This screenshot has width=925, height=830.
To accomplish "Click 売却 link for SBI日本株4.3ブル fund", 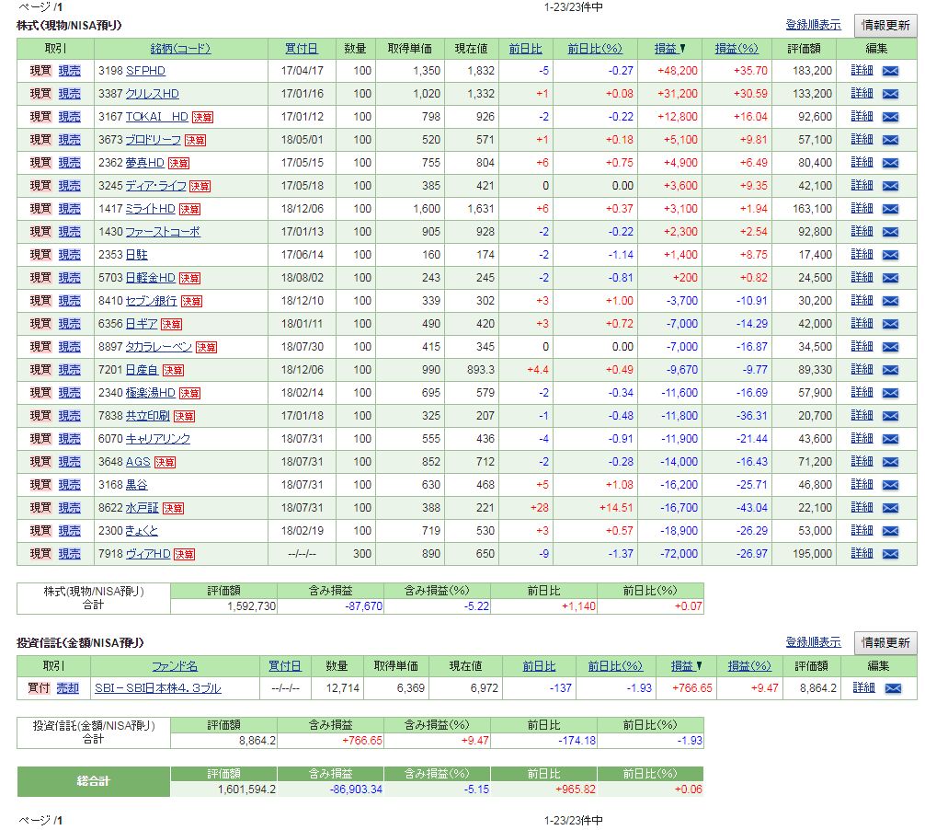I will (x=68, y=688).
